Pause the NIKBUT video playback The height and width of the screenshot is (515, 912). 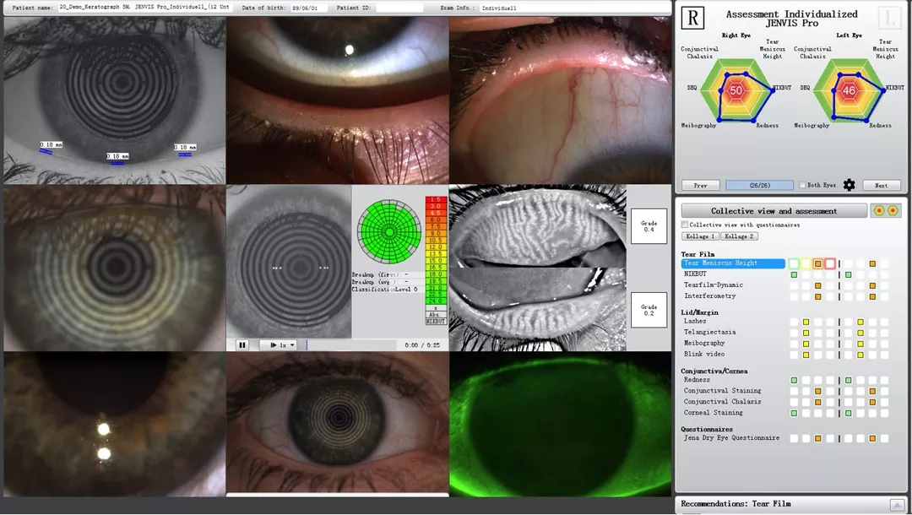point(242,344)
